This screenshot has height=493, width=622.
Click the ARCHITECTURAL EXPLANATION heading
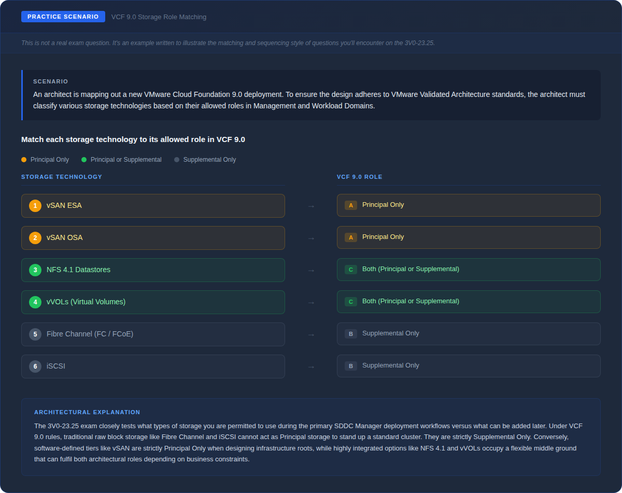pos(87,412)
